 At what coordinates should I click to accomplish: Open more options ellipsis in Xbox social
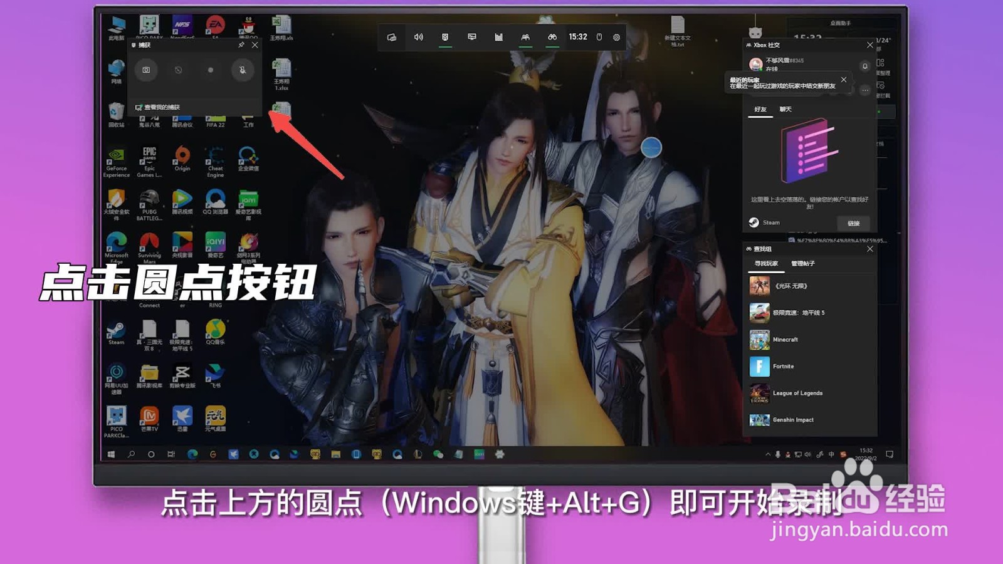point(865,90)
